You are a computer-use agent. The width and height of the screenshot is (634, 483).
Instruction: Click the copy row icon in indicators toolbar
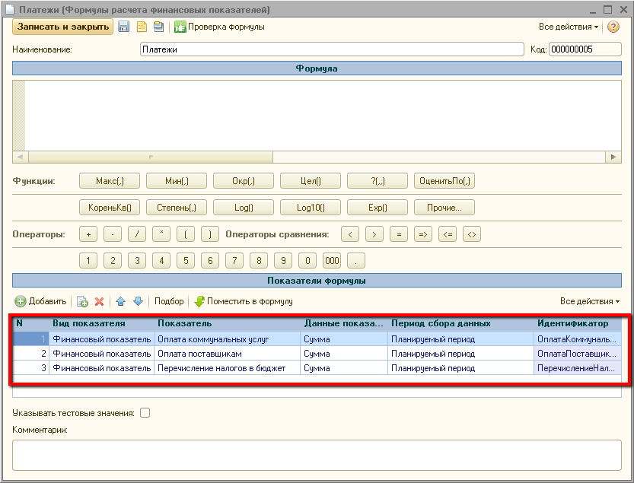[82, 301]
